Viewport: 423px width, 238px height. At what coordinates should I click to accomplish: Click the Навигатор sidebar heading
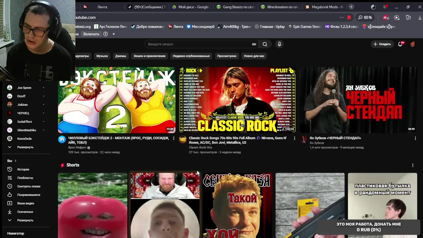coord(16,233)
